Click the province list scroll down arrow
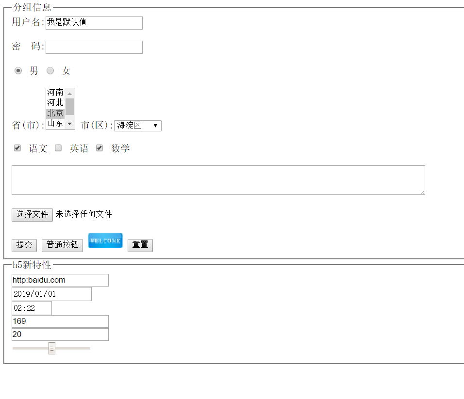This screenshot has height=399, width=464. 69,124
